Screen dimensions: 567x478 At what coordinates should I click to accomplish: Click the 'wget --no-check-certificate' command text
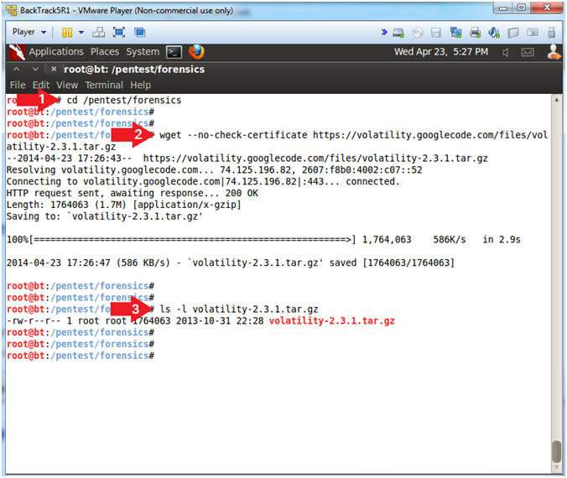tap(233, 135)
